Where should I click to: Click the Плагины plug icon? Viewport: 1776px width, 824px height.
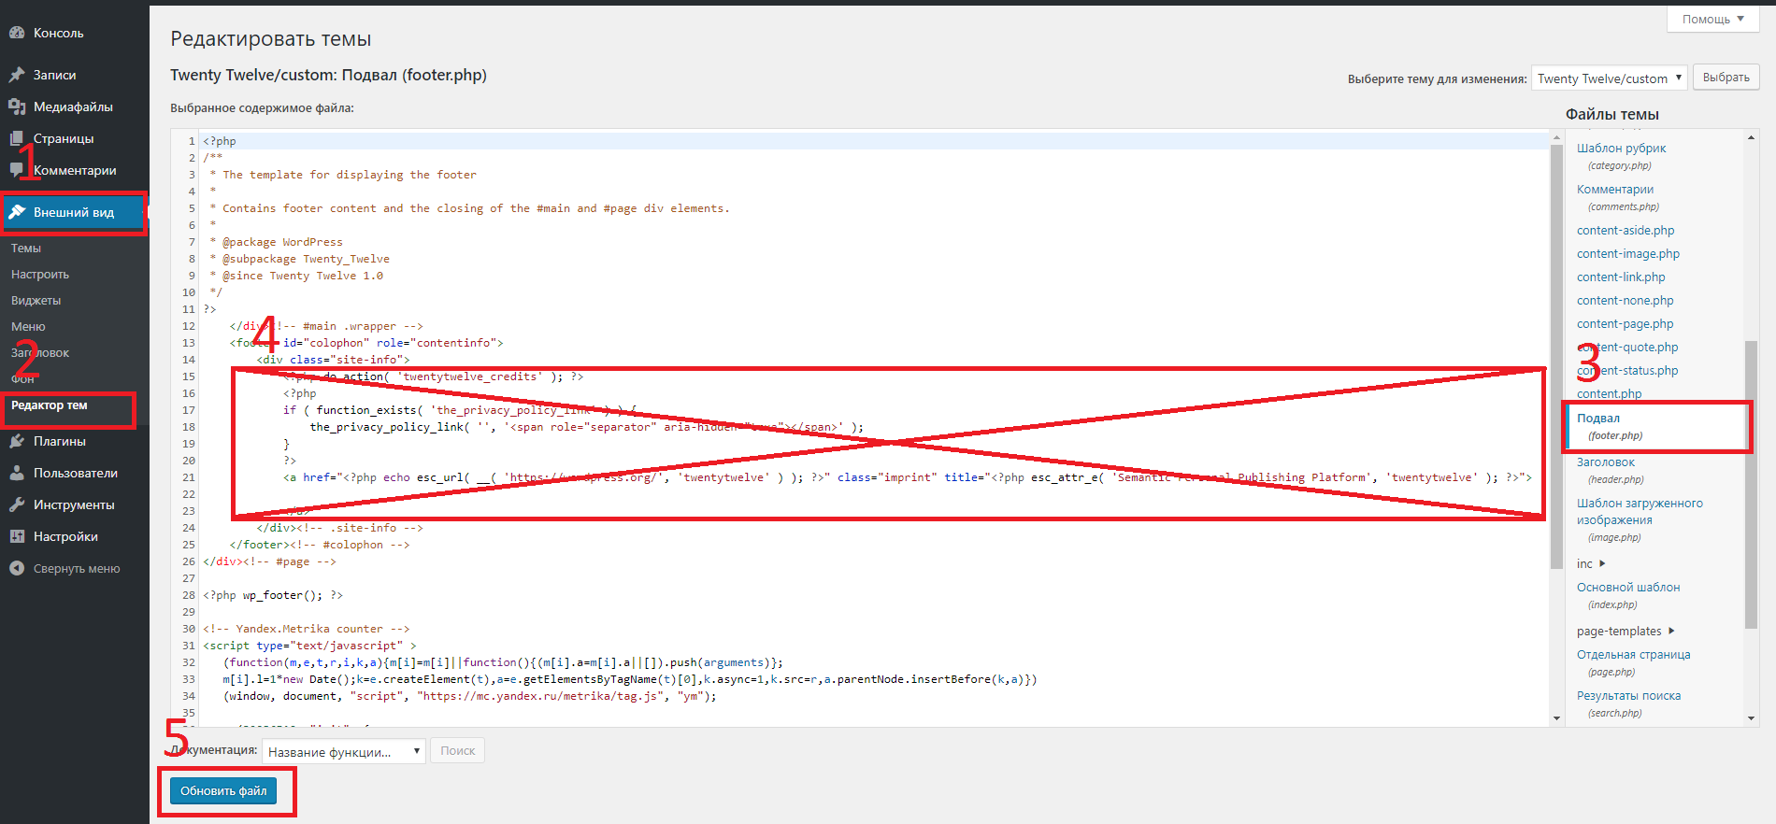coord(17,441)
